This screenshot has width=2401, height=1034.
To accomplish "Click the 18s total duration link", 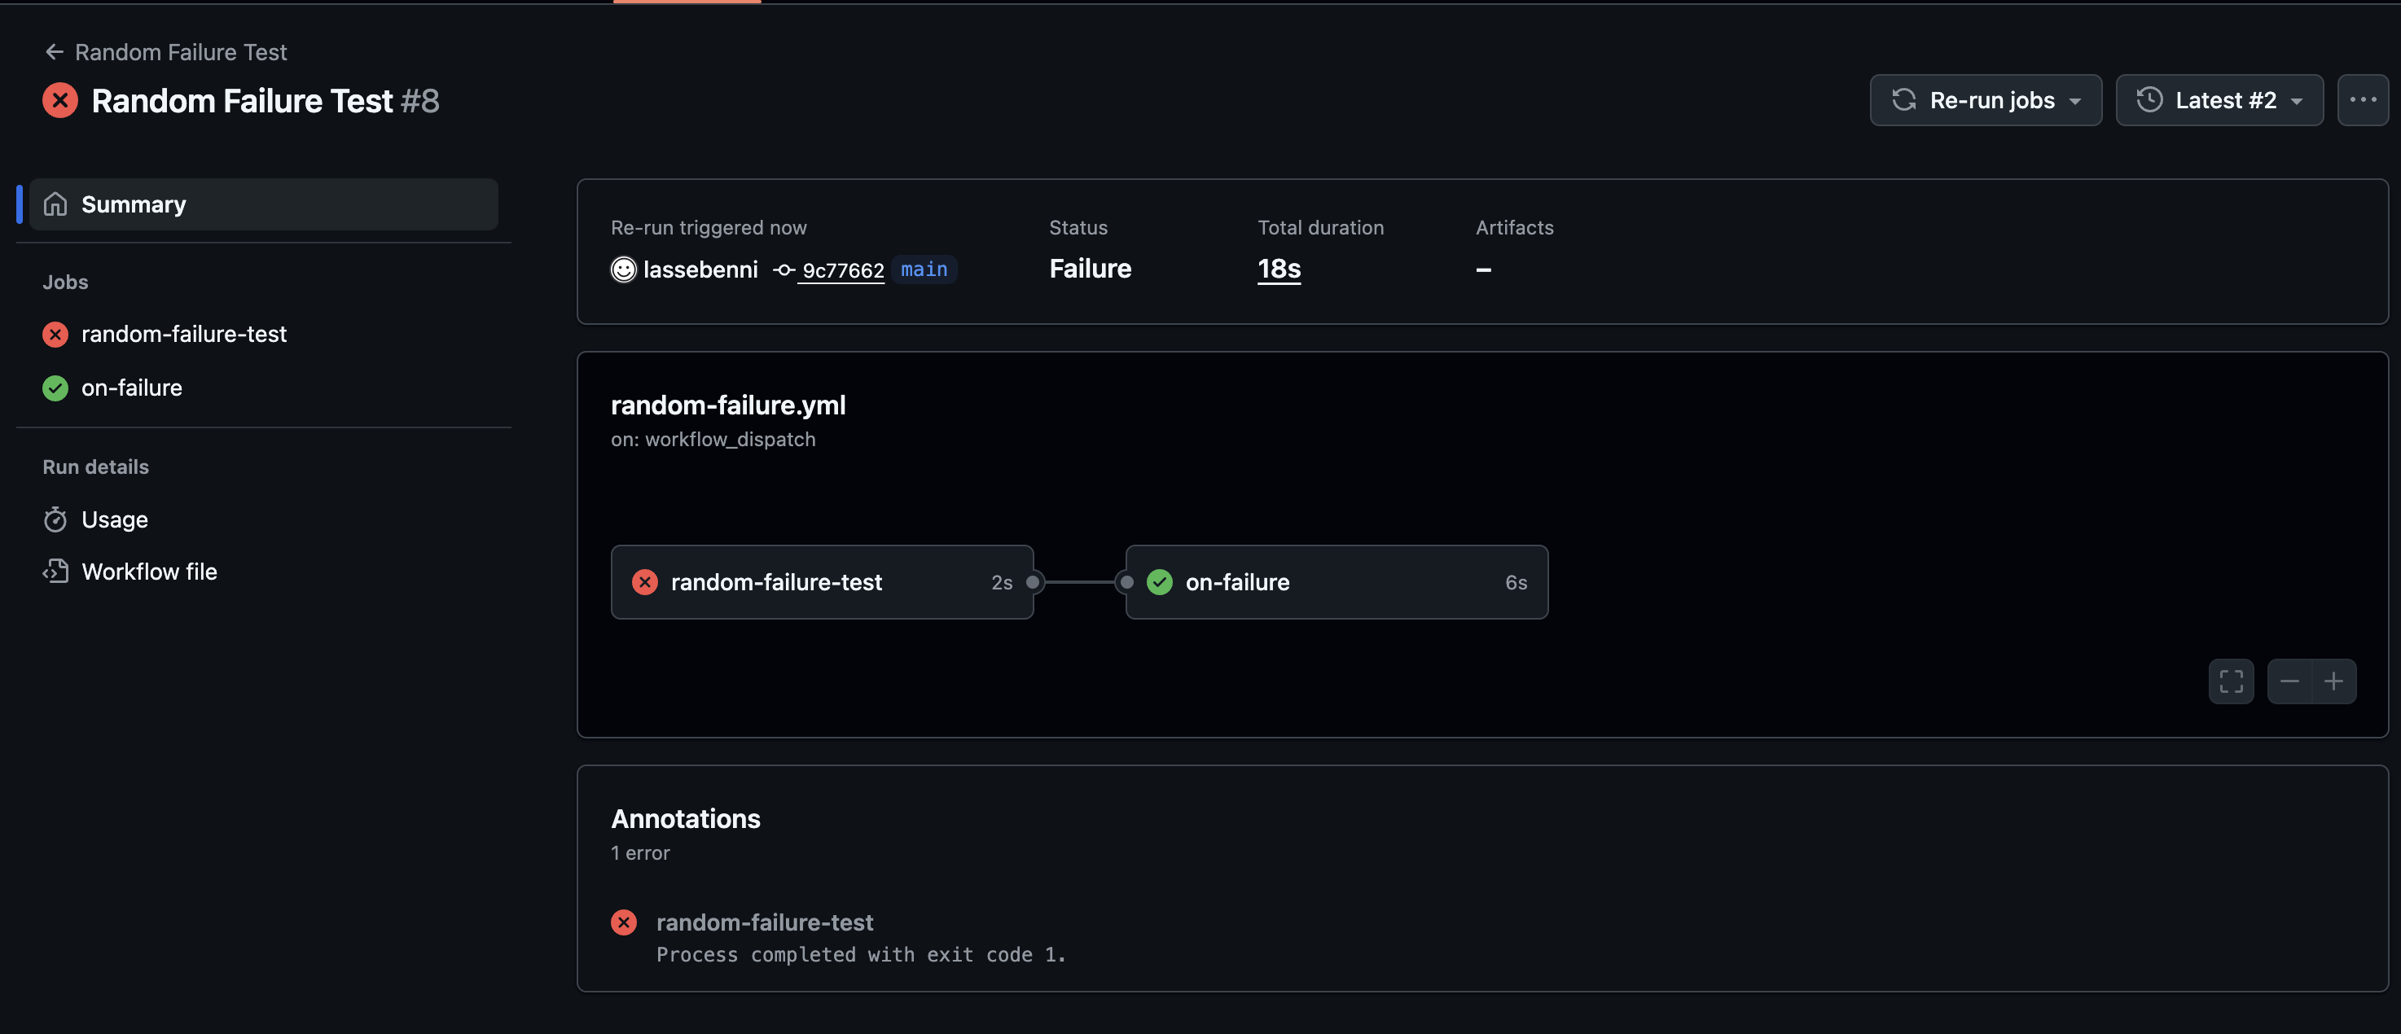I will click(1278, 269).
